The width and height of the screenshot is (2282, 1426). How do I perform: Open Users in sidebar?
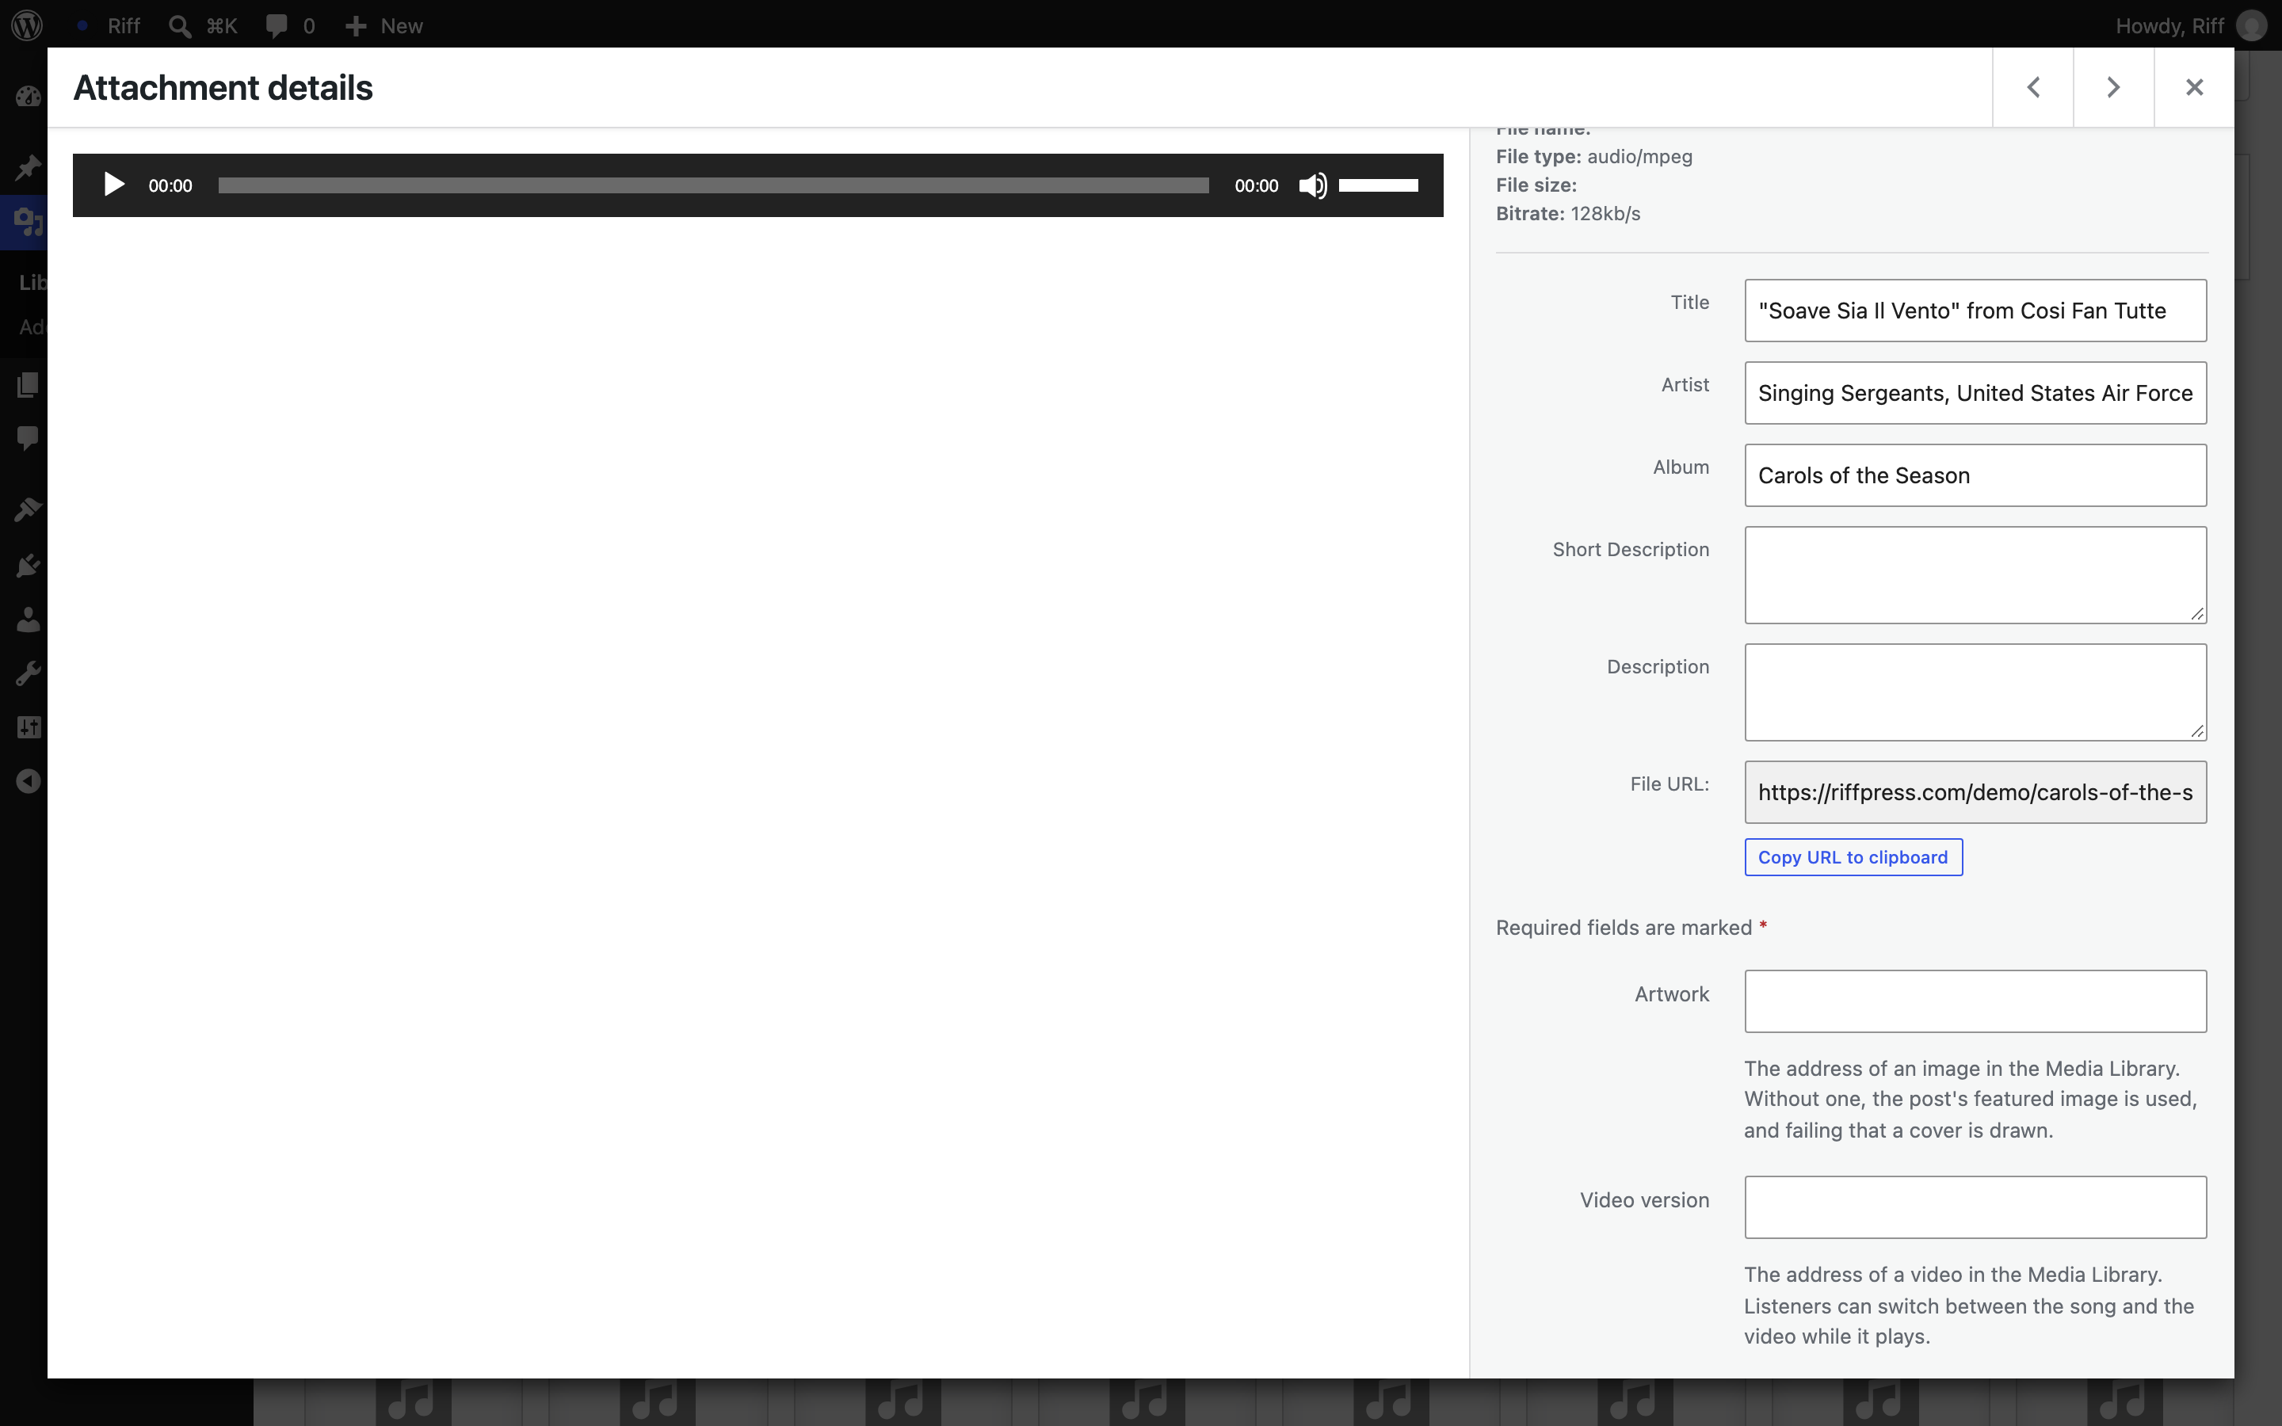pyautogui.click(x=28, y=620)
